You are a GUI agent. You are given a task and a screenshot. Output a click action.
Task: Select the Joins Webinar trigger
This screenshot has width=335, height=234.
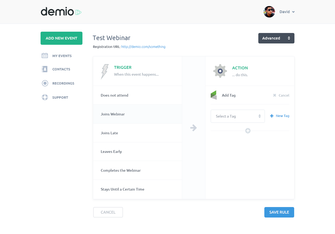pyautogui.click(x=137, y=114)
